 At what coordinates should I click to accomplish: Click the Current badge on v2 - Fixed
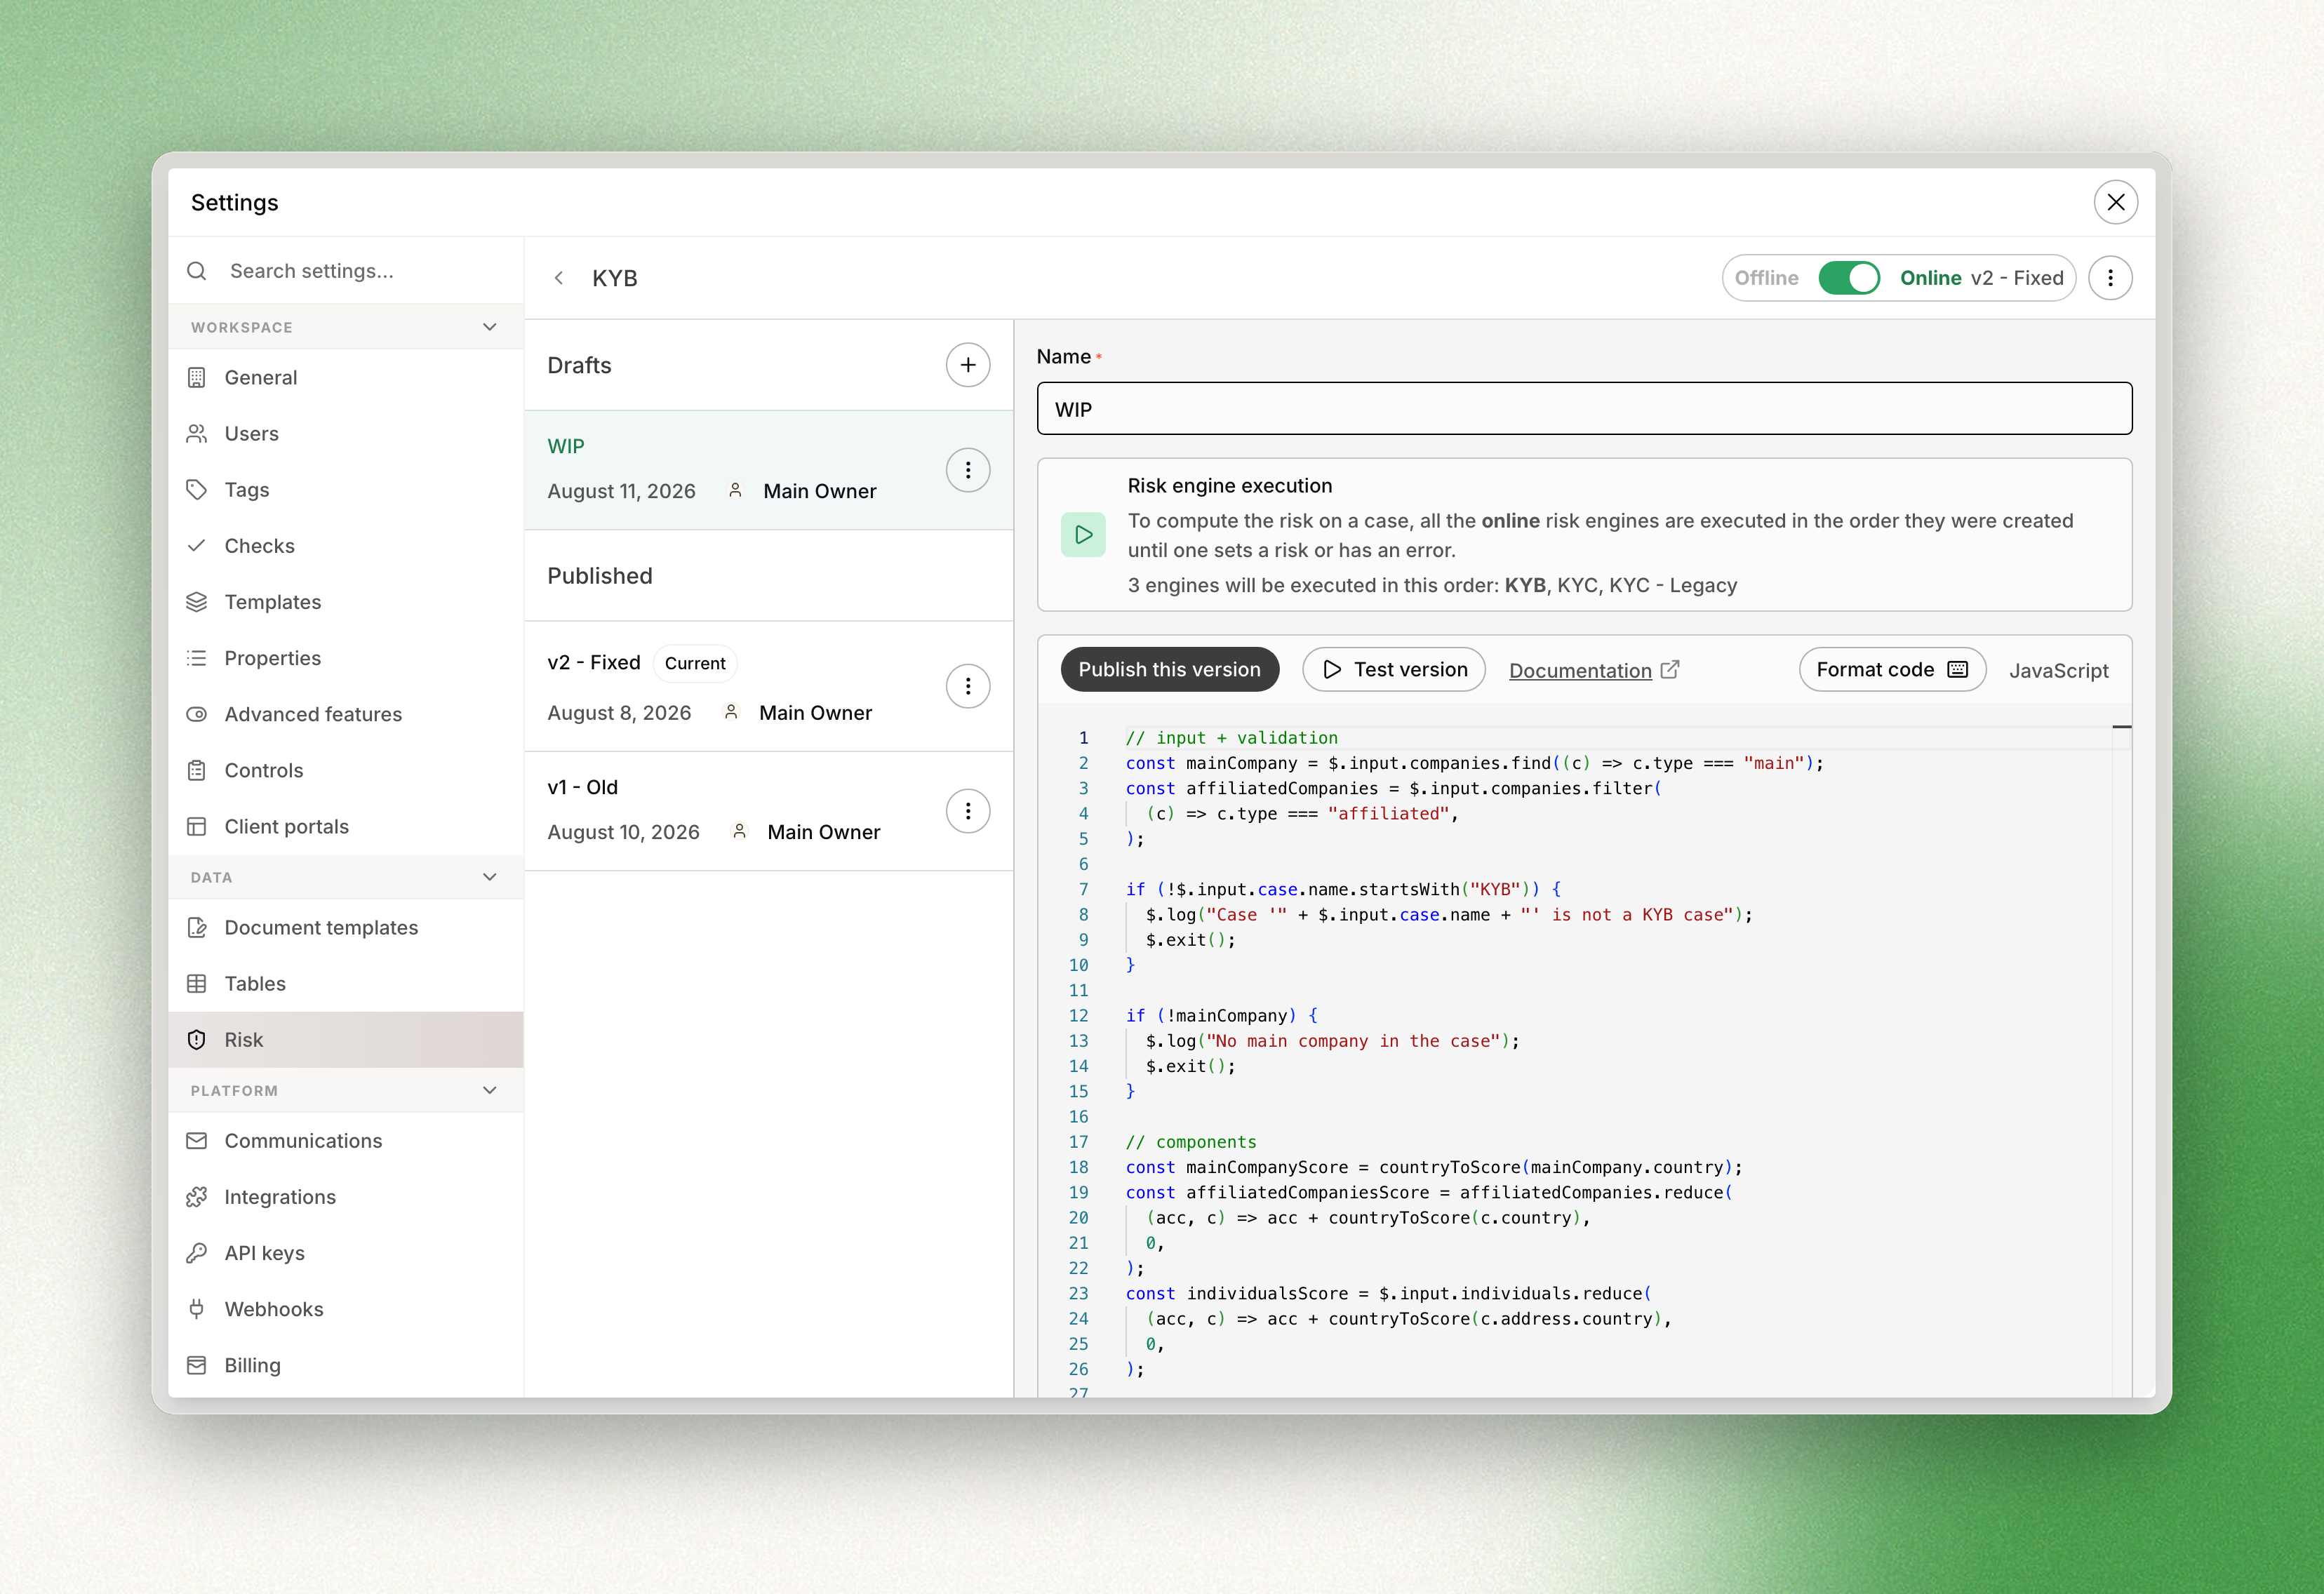tap(695, 663)
